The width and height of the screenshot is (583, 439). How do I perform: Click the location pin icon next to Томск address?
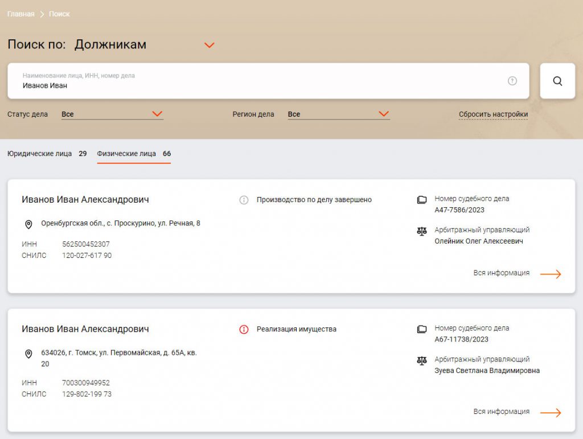tap(28, 354)
